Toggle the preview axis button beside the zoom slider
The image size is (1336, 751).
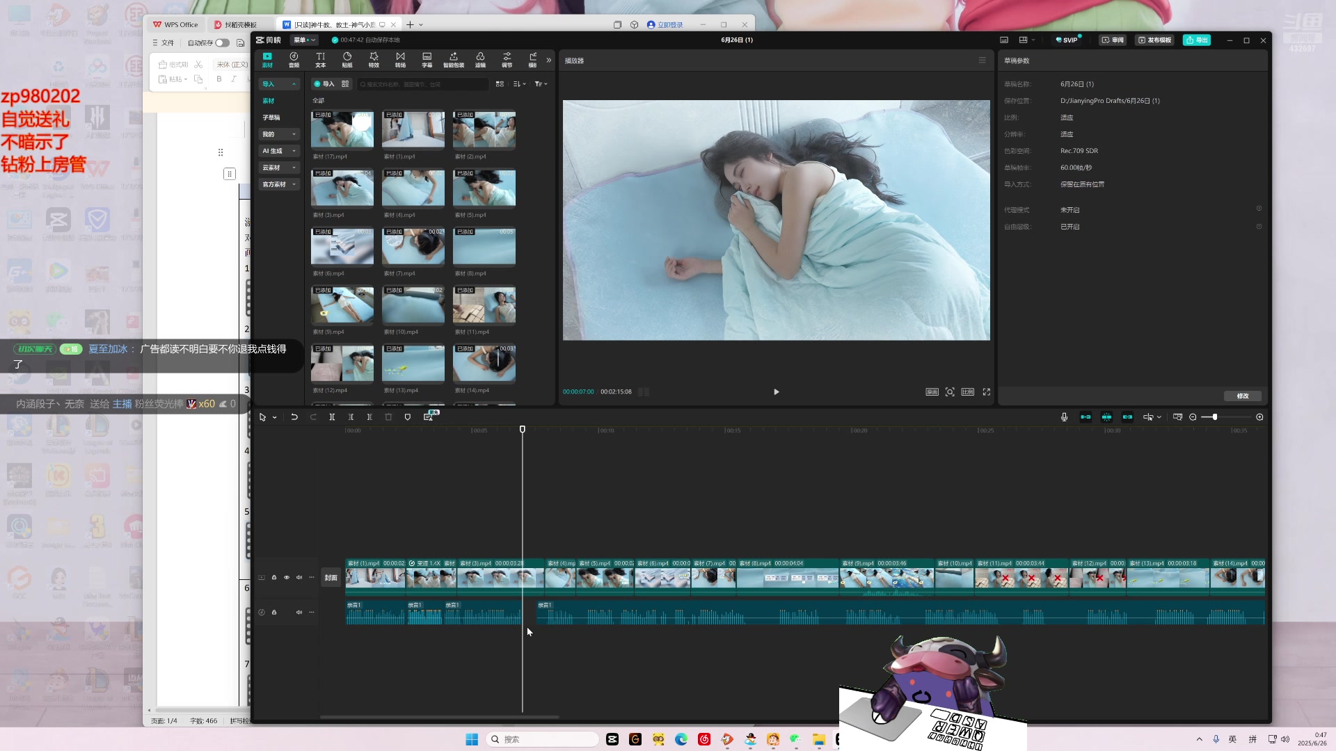tap(1177, 417)
